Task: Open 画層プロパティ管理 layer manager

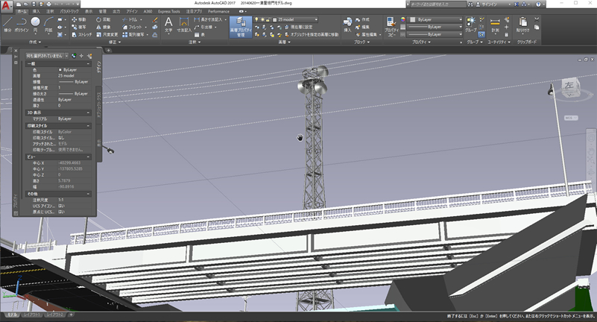Action: tap(240, 25)
